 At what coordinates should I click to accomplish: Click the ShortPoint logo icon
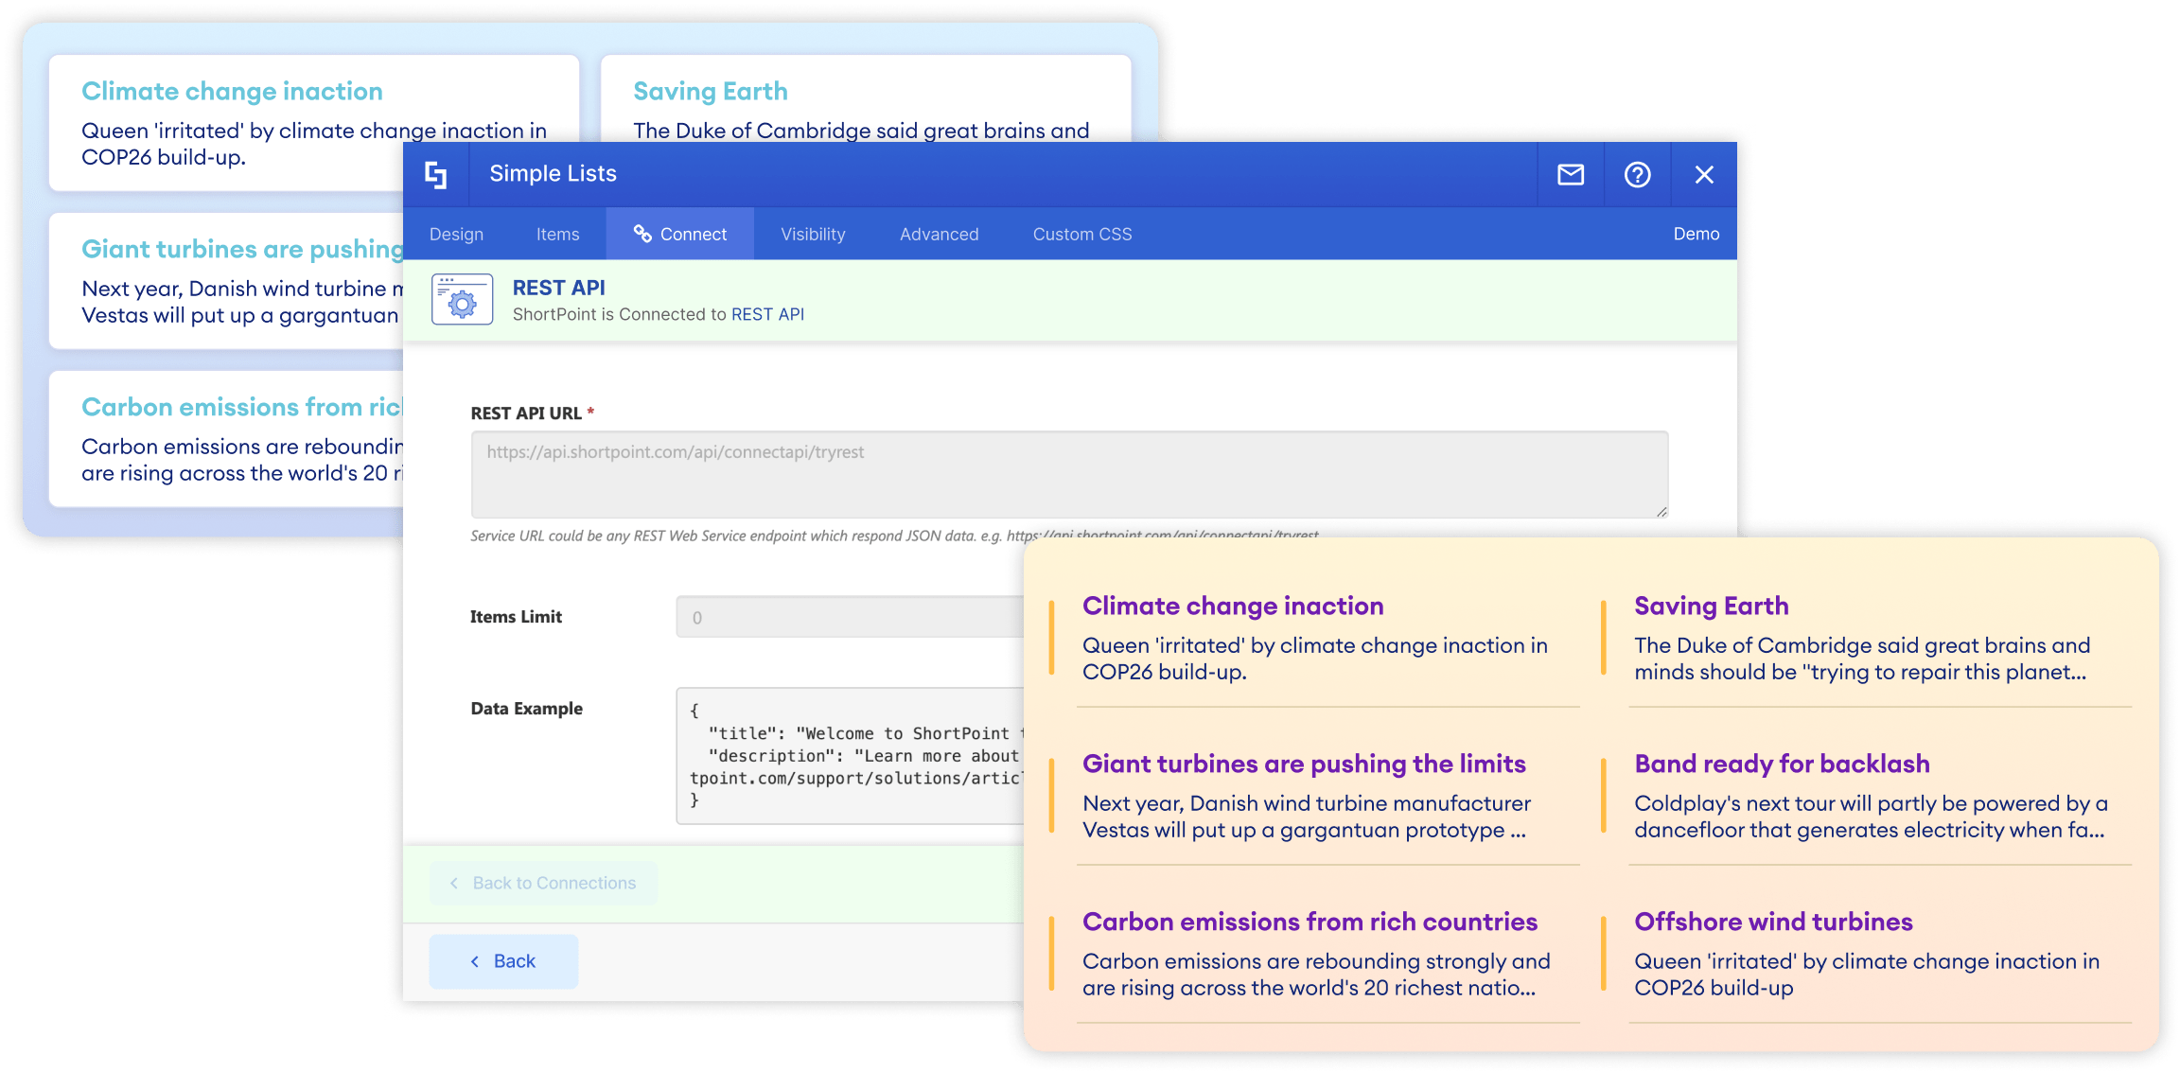(435, 174)
